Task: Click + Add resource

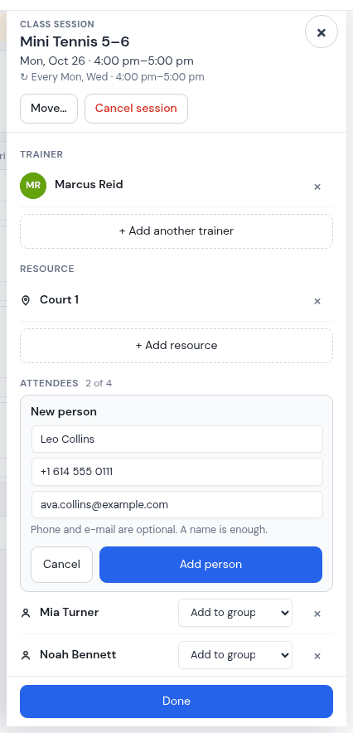Action: click(176, 346)
